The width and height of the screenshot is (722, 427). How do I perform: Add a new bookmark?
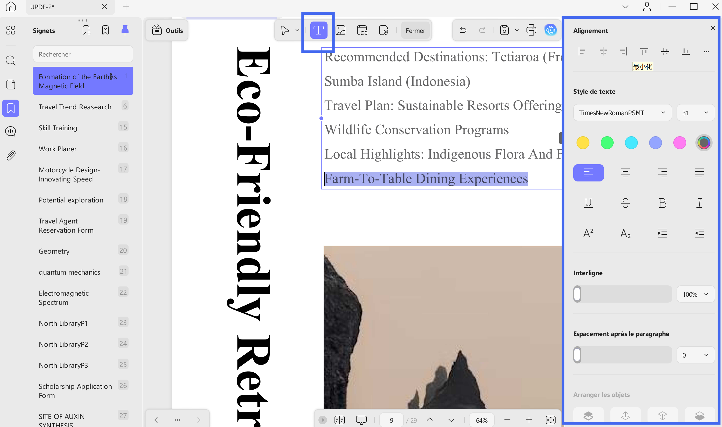[x=87, y=30]
